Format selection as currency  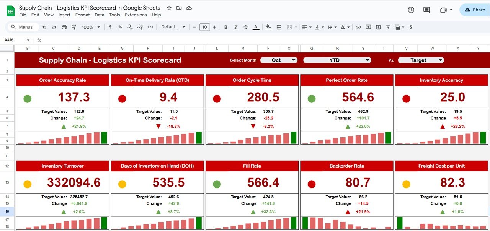click(x=110, y=27)
